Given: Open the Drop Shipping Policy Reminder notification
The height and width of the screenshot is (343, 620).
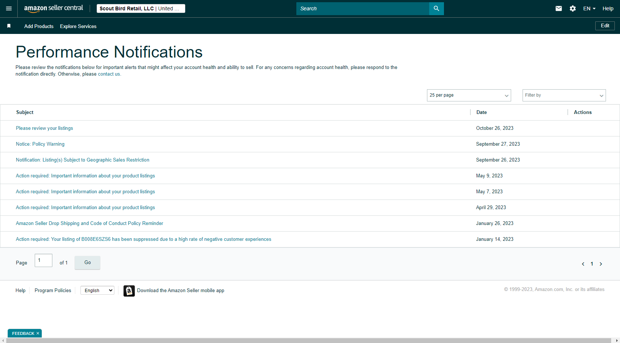Looking at the screenshot, I should tap(89, 224).
